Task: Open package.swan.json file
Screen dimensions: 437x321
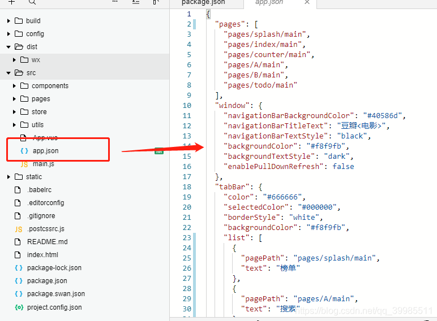Action: click(56, 294)
